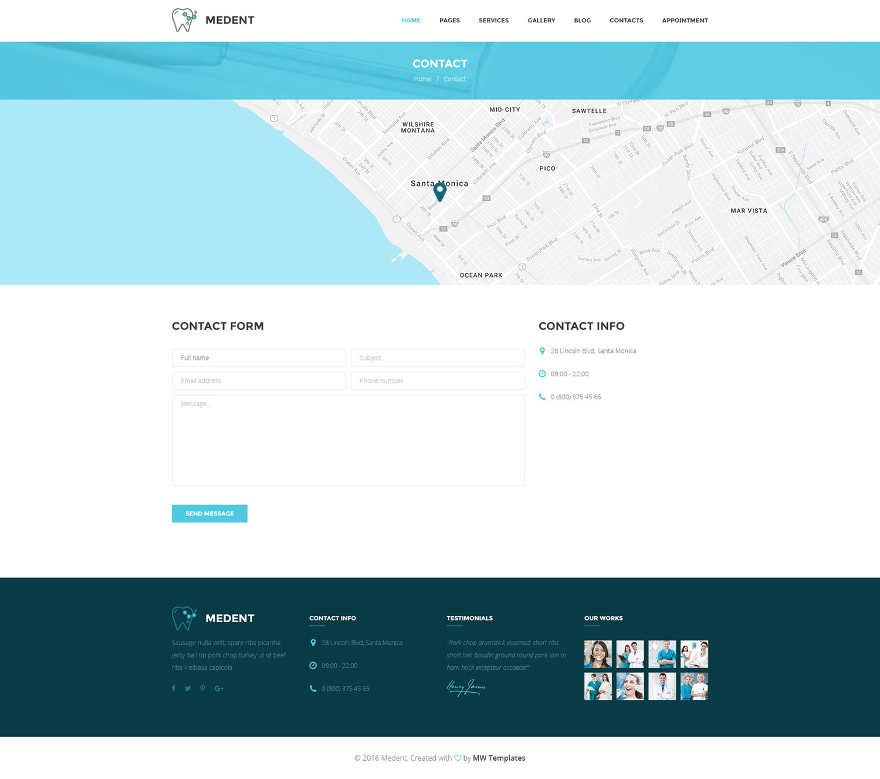Screen dimensions: 880x779
Task: Open thumbnail of dentist in blue cap treating patient
Action: (x=694, y=654)
